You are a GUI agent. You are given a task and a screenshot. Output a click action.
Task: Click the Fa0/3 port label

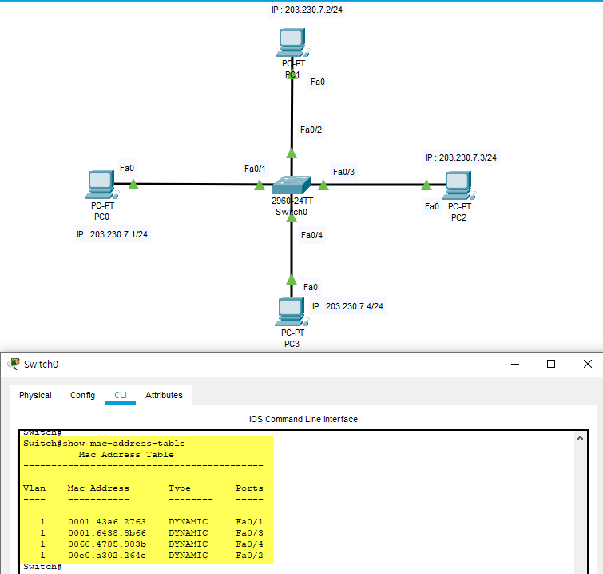tap(343, 172)
